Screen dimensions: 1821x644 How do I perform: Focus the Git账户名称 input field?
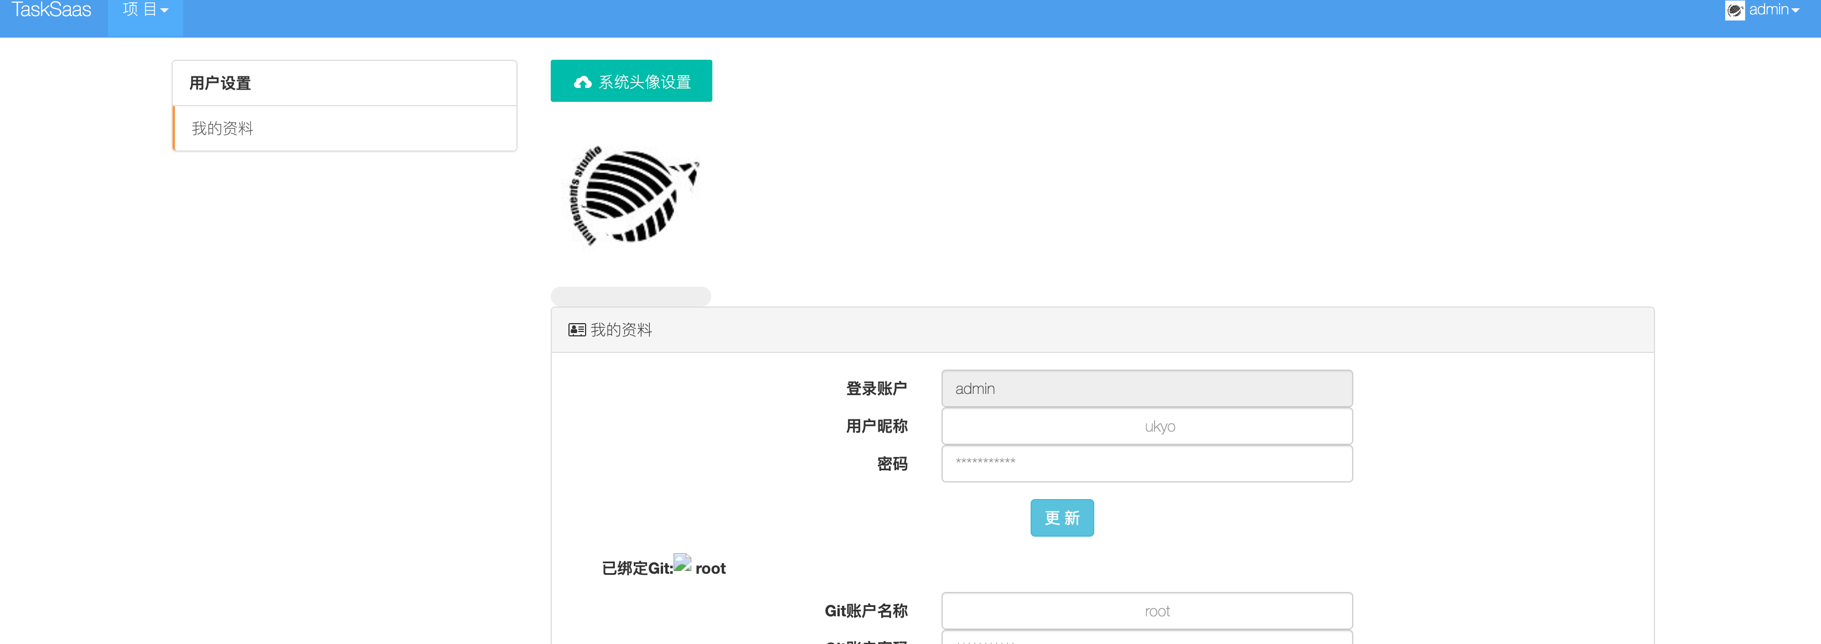click(1146, 611)
